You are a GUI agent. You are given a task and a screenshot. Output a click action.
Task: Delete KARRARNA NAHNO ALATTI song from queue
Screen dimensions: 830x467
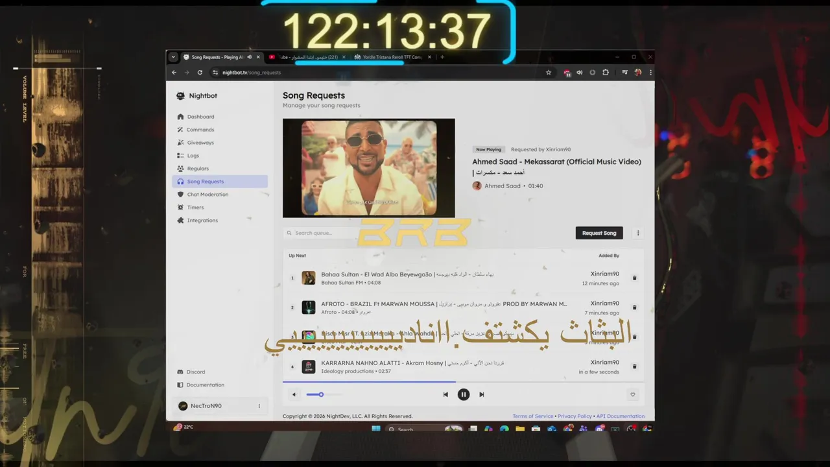634,366
